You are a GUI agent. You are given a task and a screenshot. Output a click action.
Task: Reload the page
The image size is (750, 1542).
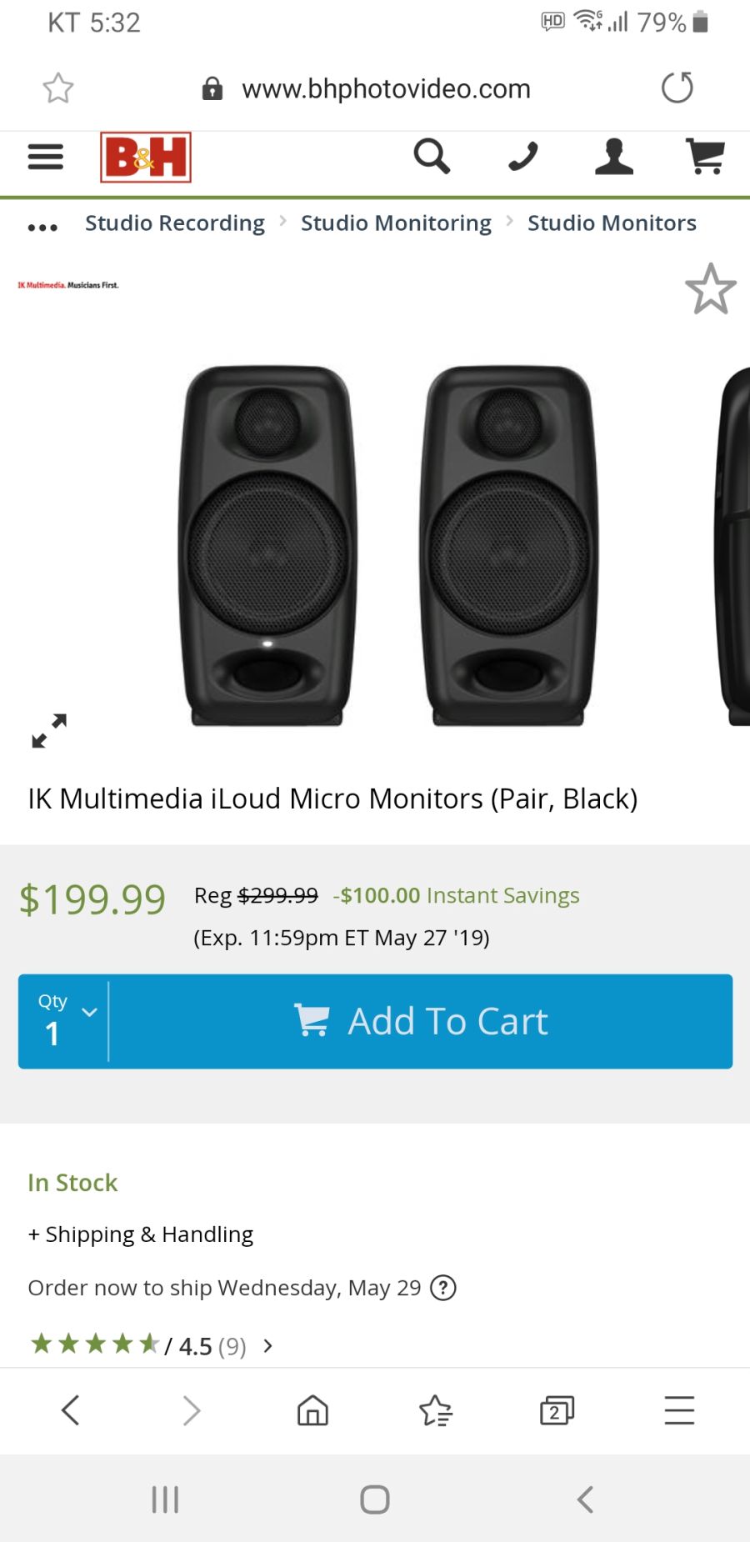pyautogui.click(x=677, y=88)
